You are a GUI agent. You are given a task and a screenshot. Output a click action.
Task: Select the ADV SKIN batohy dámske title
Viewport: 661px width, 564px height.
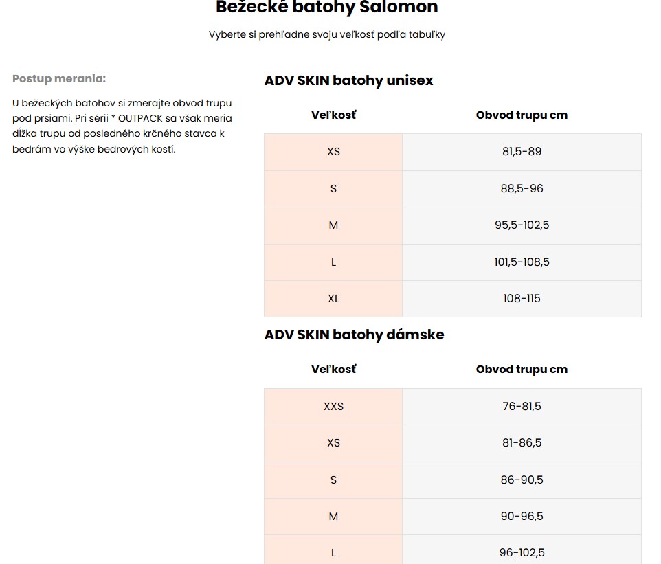pos(354,335)
